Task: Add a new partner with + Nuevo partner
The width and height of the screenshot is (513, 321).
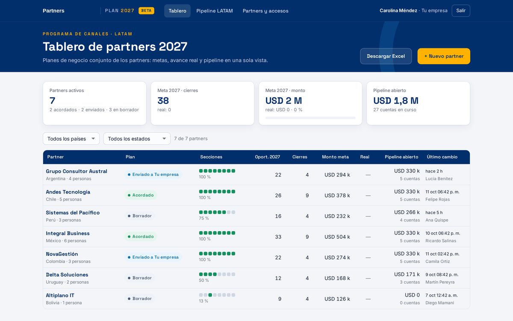Action: (444, 56)
